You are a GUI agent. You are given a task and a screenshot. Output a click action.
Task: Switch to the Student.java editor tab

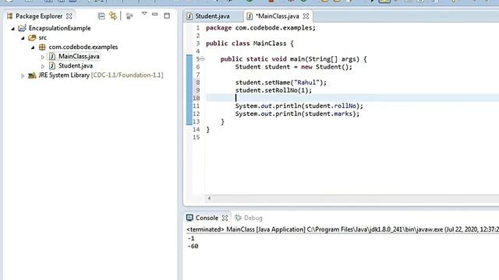(x=212, y=16)
